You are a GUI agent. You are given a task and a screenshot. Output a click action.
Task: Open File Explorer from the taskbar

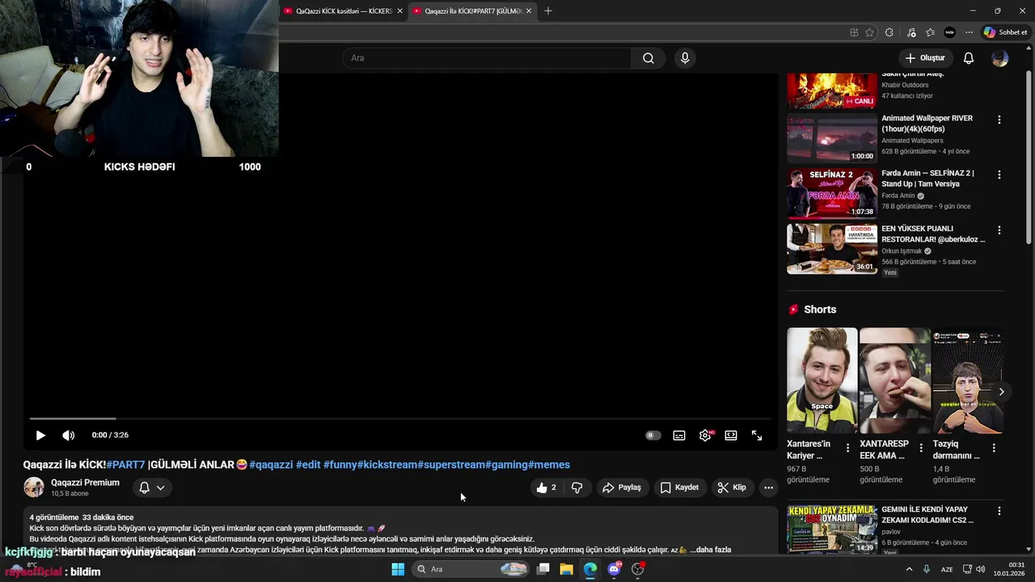click(567, 569)
